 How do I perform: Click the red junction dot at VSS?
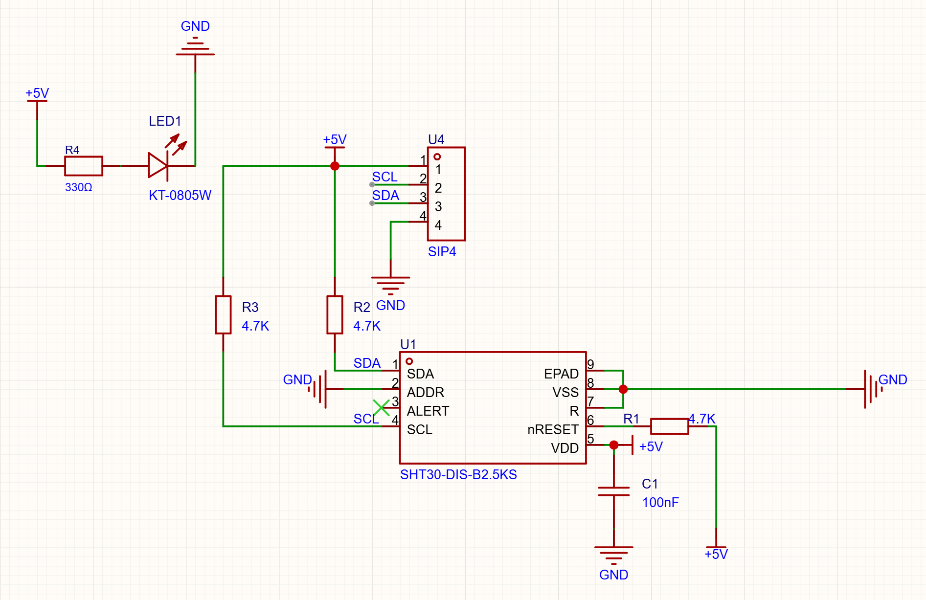pyautogui.click(x=623, y=389)
